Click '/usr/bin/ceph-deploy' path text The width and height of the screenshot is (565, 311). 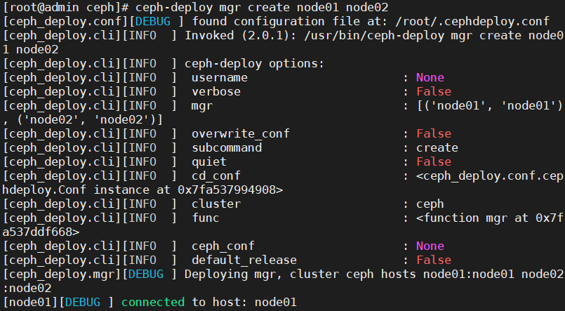coord(374,35)
